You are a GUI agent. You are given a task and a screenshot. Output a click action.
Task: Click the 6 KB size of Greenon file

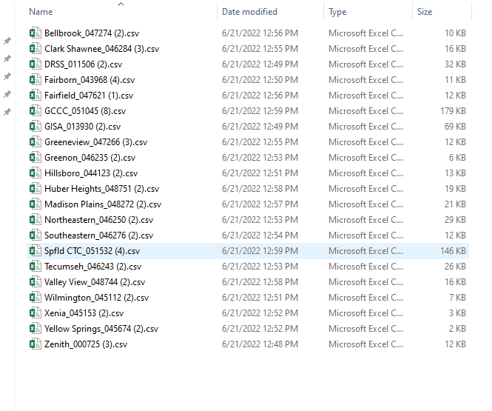click(x=457, y=157)
